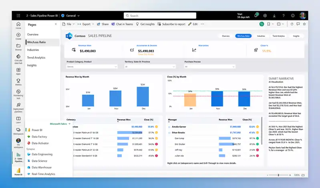Switch to Trend Analytics report header tab
The height and width of the screenshot is (188, 320).
coord(279,36)
